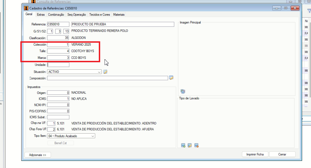Screen dimensions: 311x168
Task: Click the empty Unidade field
Action: (58, 65)
